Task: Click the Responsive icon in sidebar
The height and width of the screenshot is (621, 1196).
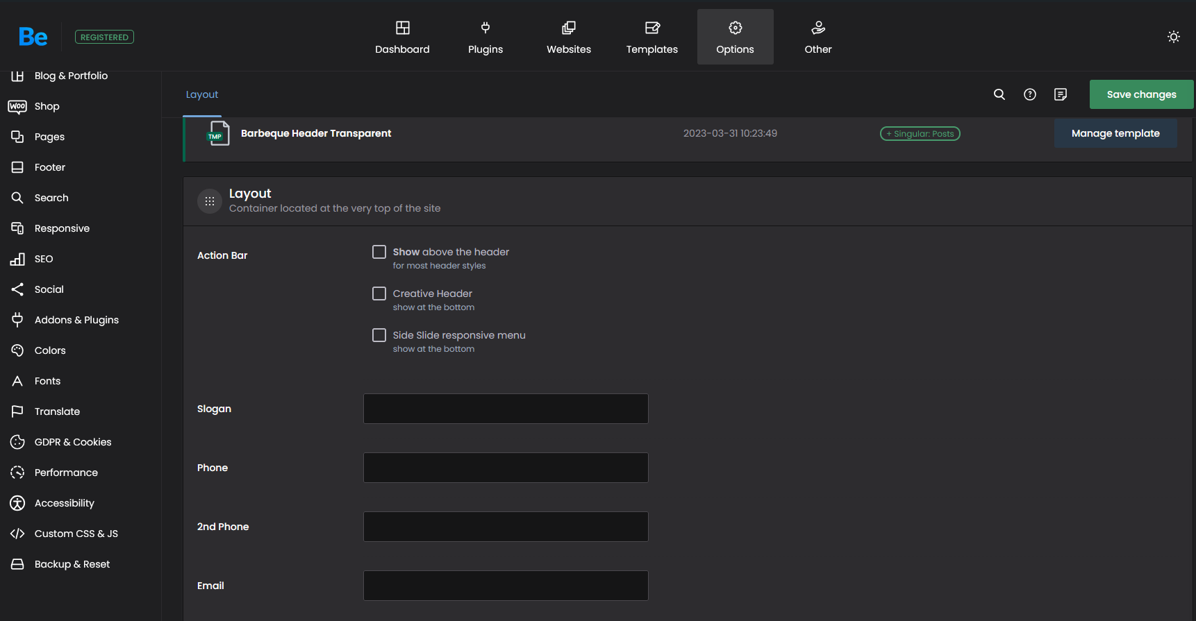Action: point(17,228)
